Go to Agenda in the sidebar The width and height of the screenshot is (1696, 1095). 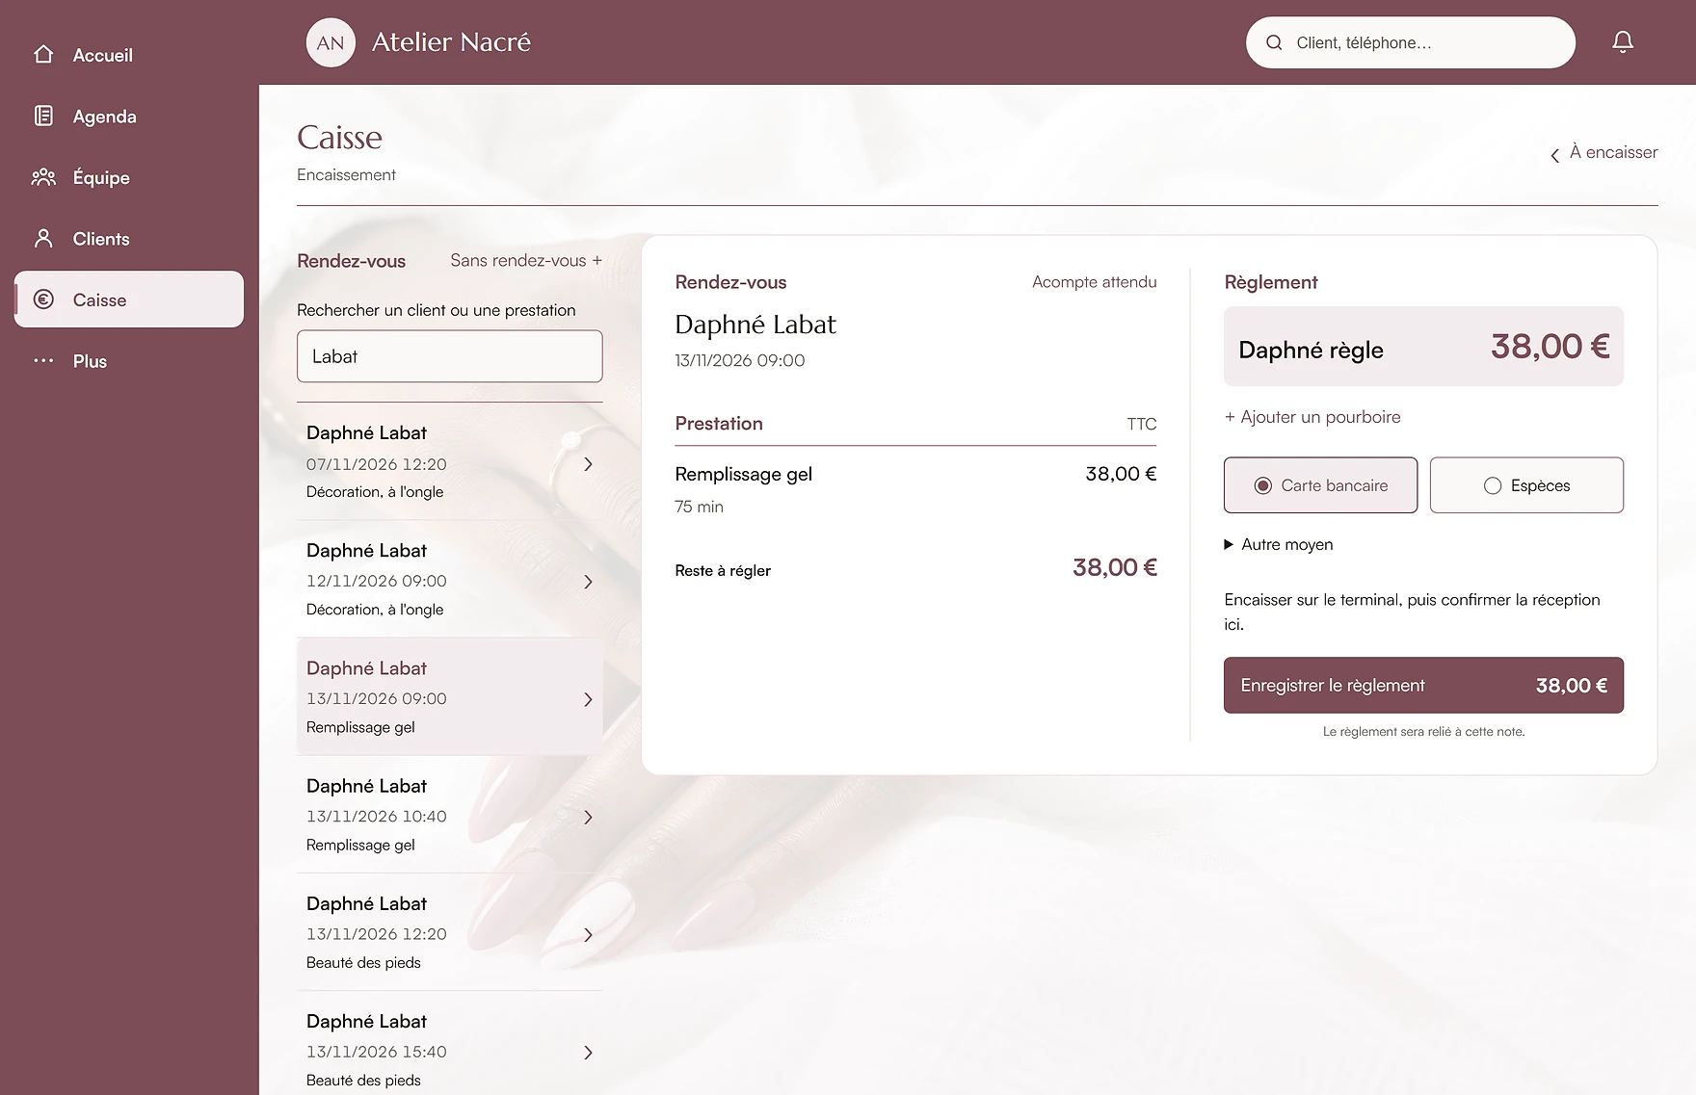coord(129,117)
